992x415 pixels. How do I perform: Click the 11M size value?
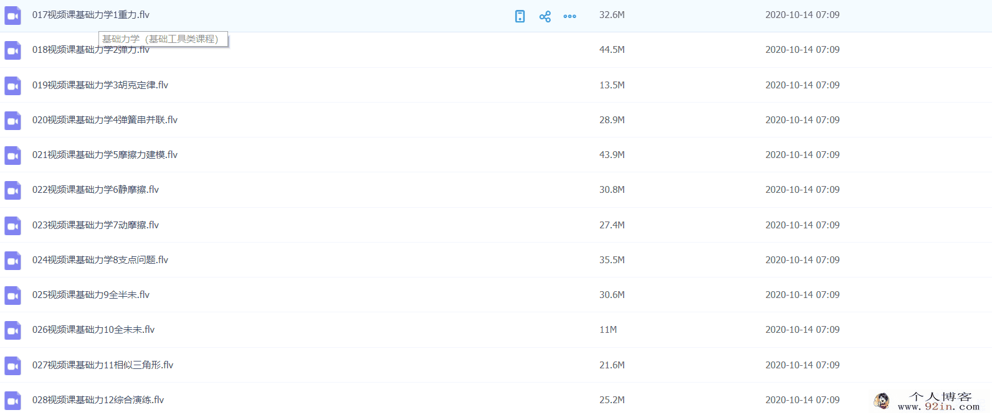608,330
